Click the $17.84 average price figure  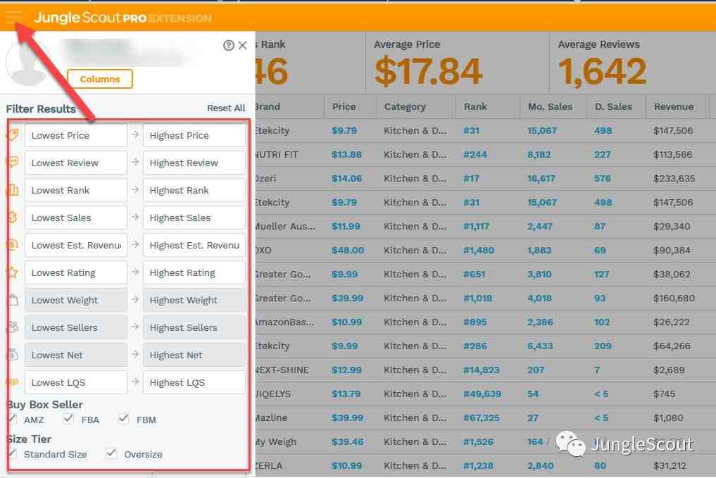pos(428,71)
